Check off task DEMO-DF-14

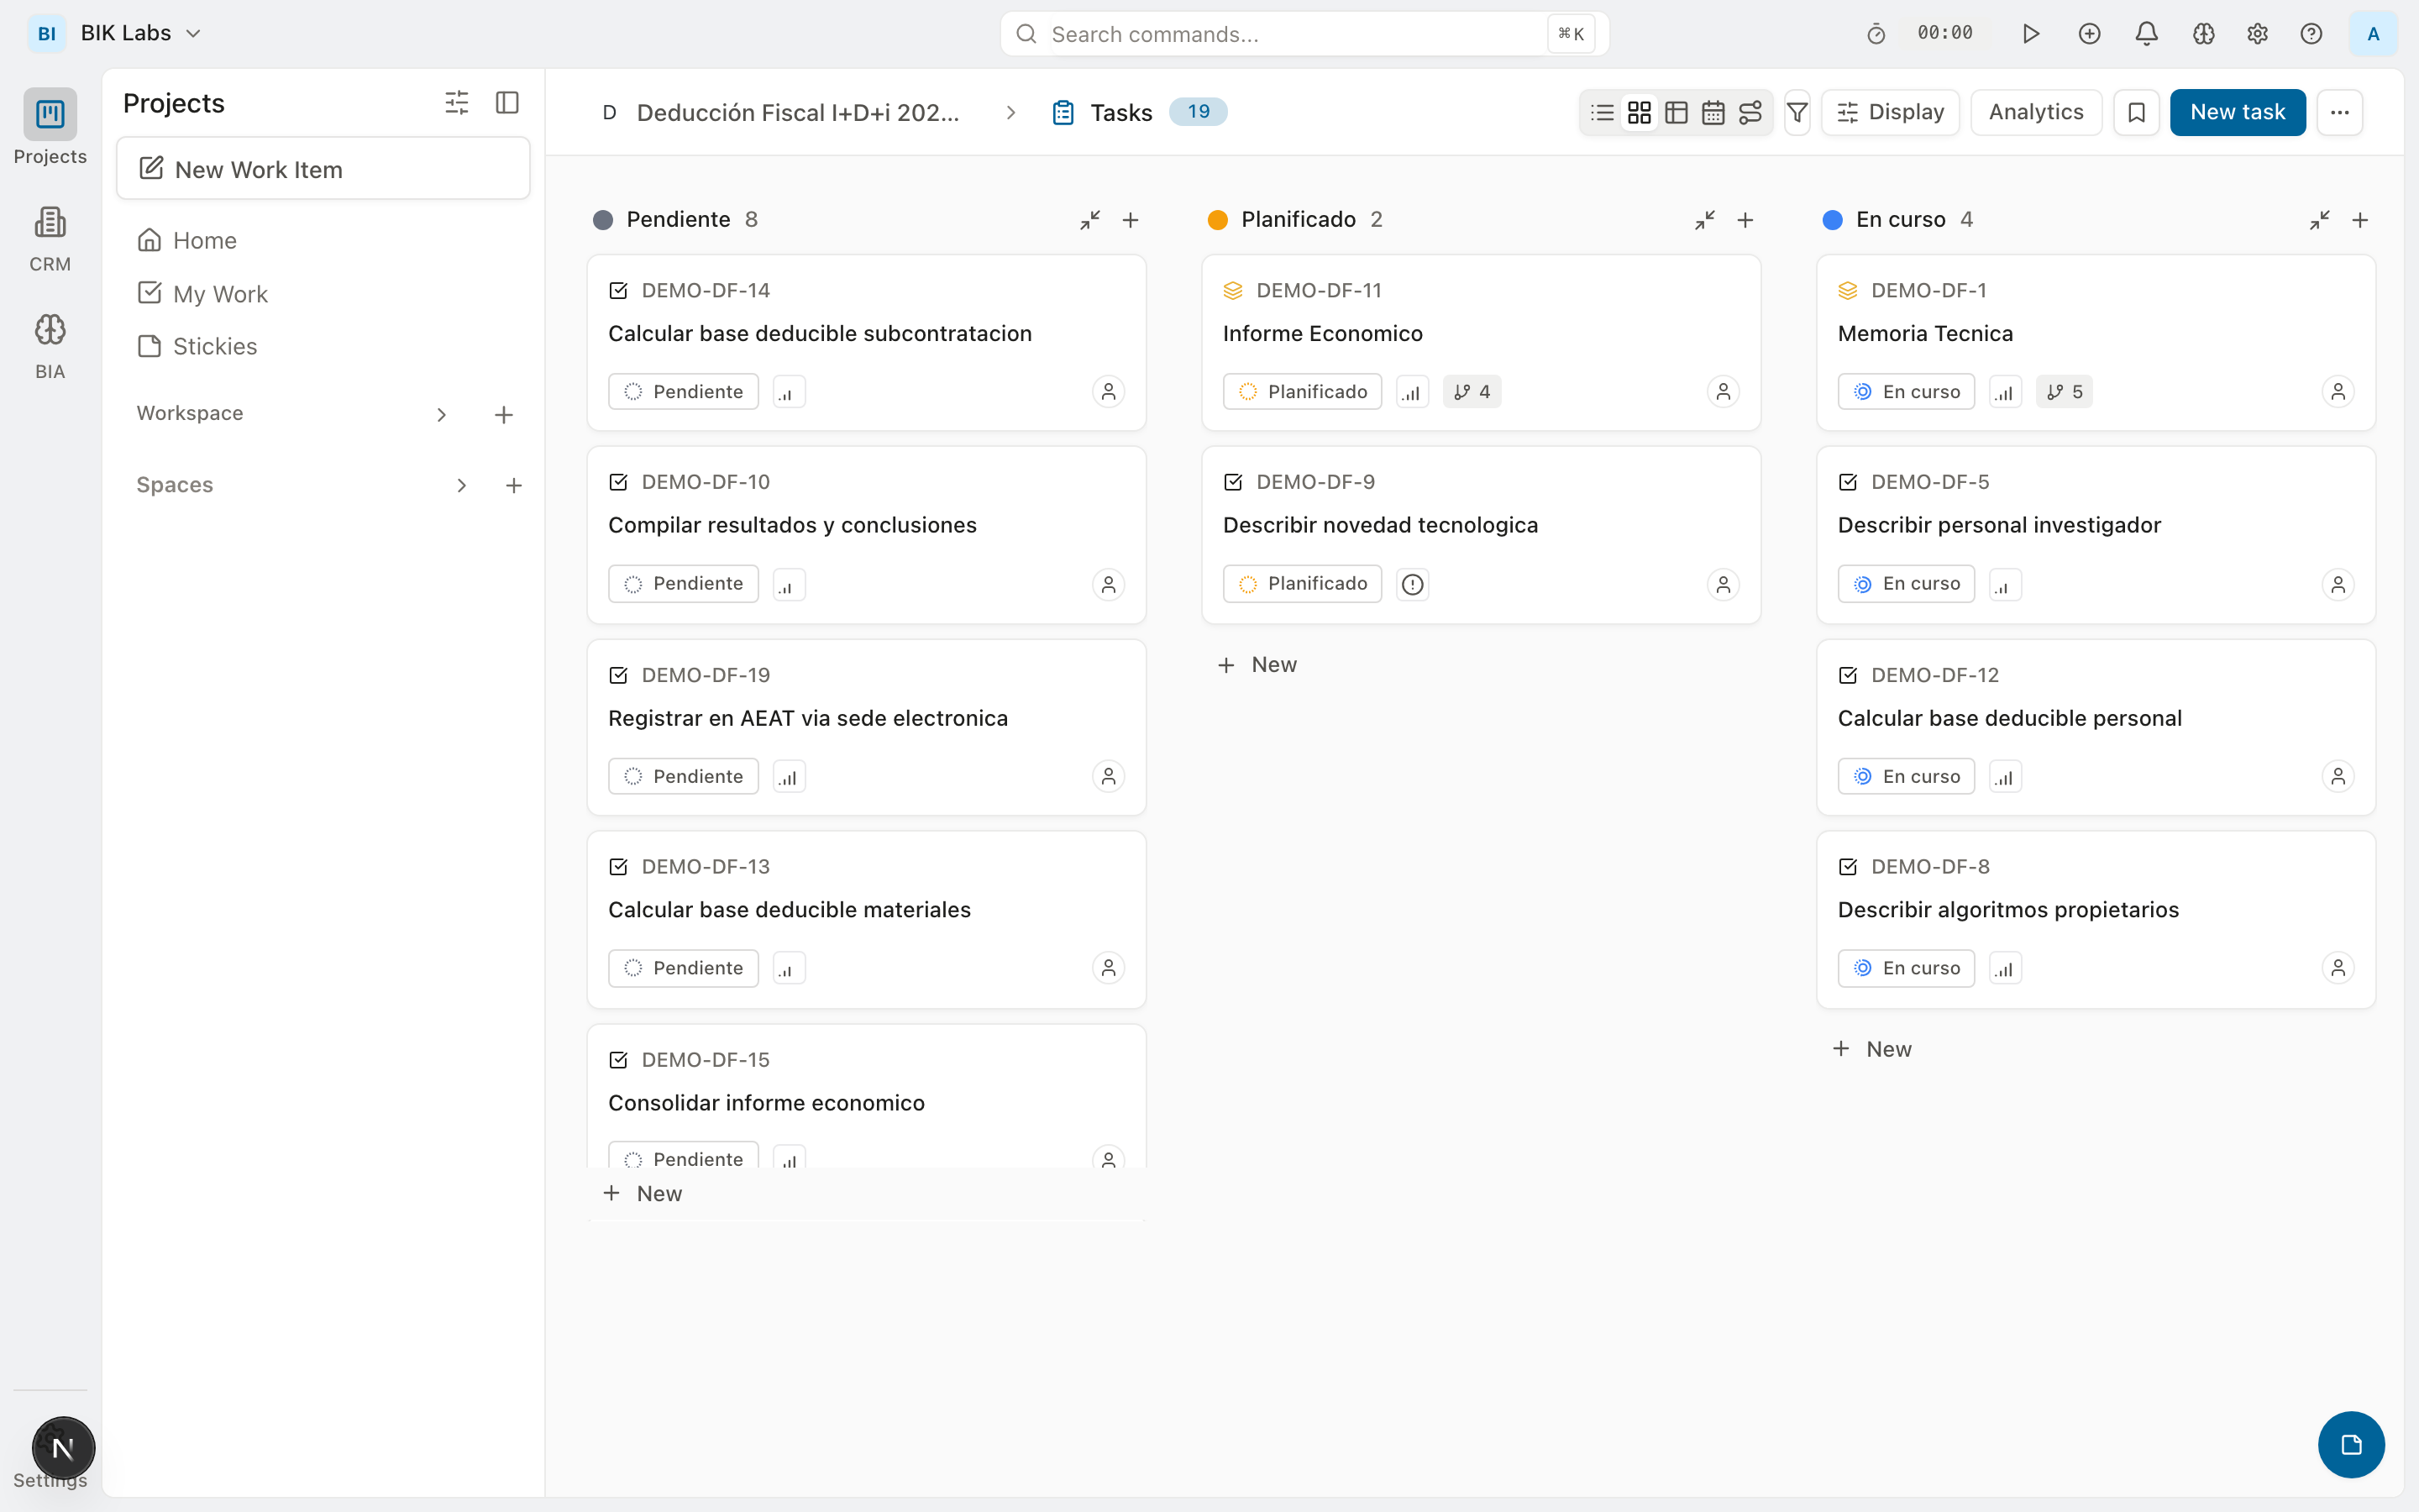(x=619, y=290)
